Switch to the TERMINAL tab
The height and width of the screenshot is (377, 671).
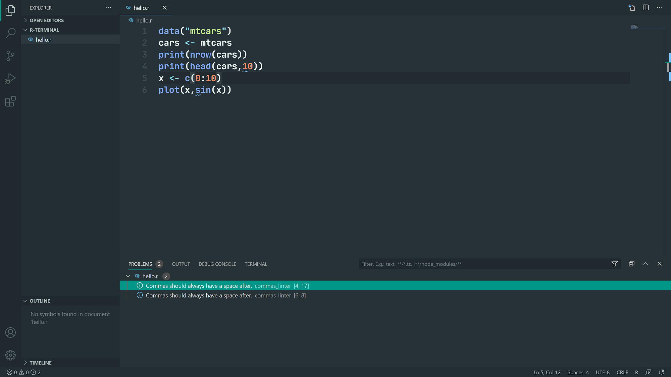tap(256, 264)
